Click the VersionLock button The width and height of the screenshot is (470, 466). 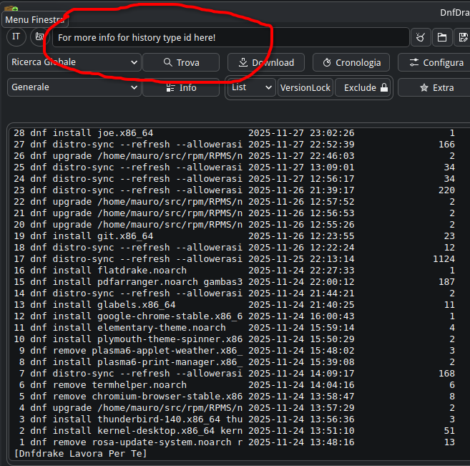click(x=305, y=87)
